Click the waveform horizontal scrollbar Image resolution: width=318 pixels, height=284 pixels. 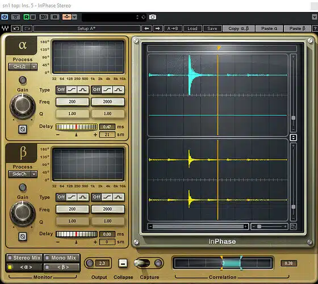[198, 227]
